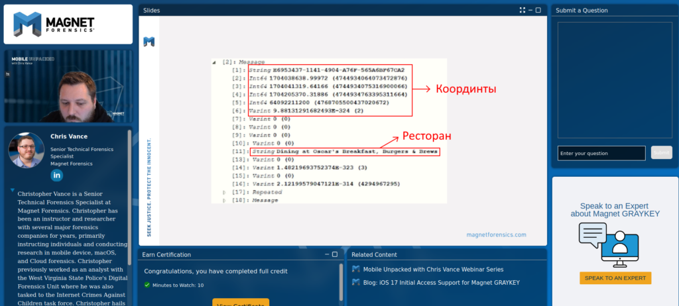The height and width of the screenshot is (306, 679).
Task: Expand Slides panel to full screen
Action: tap(523, 11)
